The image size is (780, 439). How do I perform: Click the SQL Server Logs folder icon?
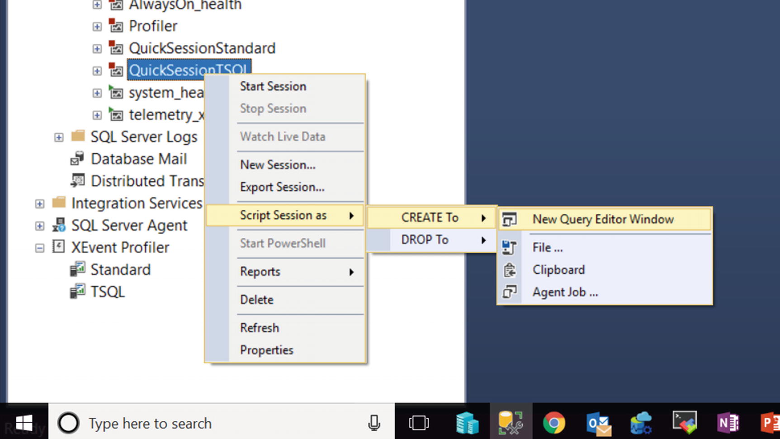click(78, 136)
